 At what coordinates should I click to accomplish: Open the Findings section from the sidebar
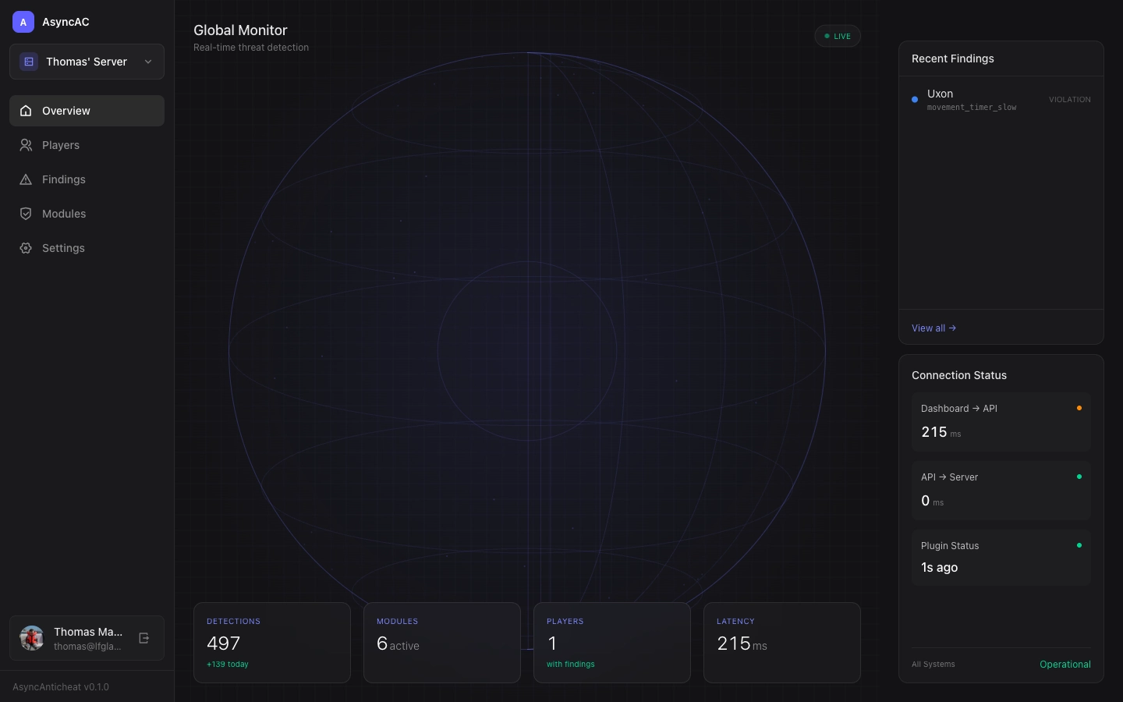pyautogui.click(x=64, y=179)
